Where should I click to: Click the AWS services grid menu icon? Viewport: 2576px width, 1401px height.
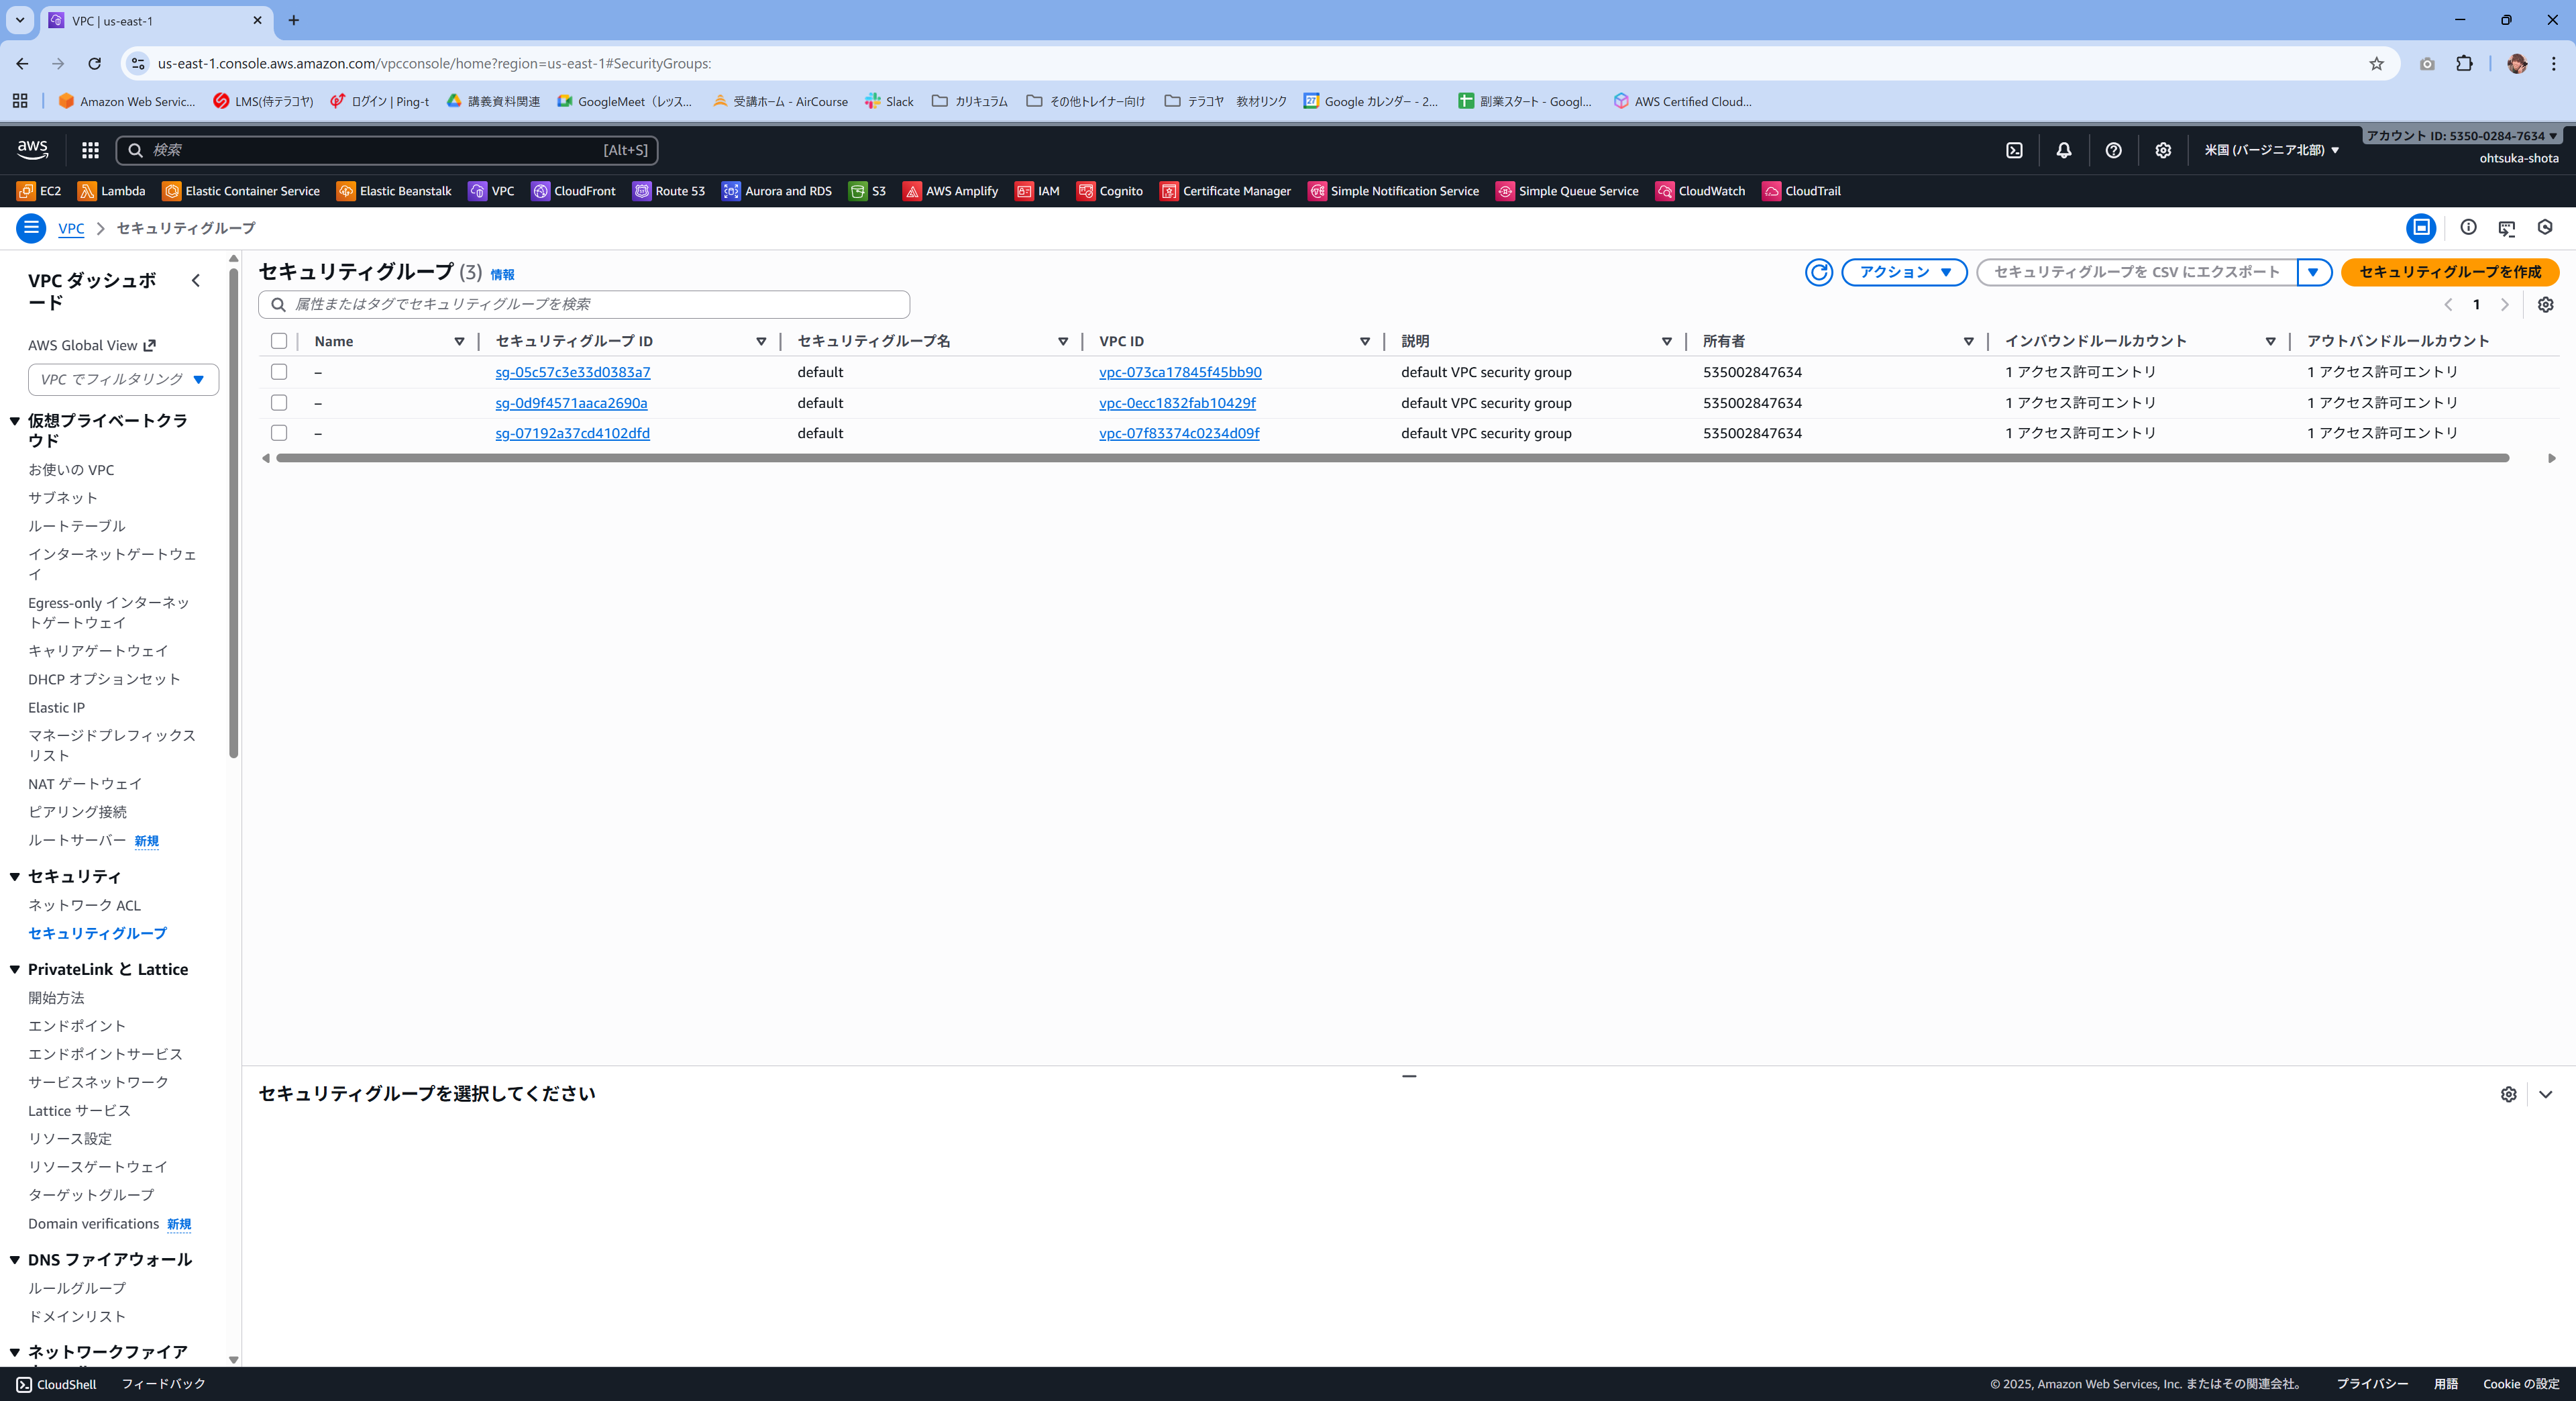90,150
